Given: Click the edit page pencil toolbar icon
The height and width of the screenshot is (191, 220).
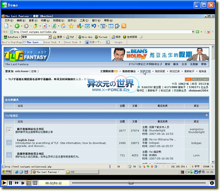Looking at the screenshot, I should click(117, 26).
